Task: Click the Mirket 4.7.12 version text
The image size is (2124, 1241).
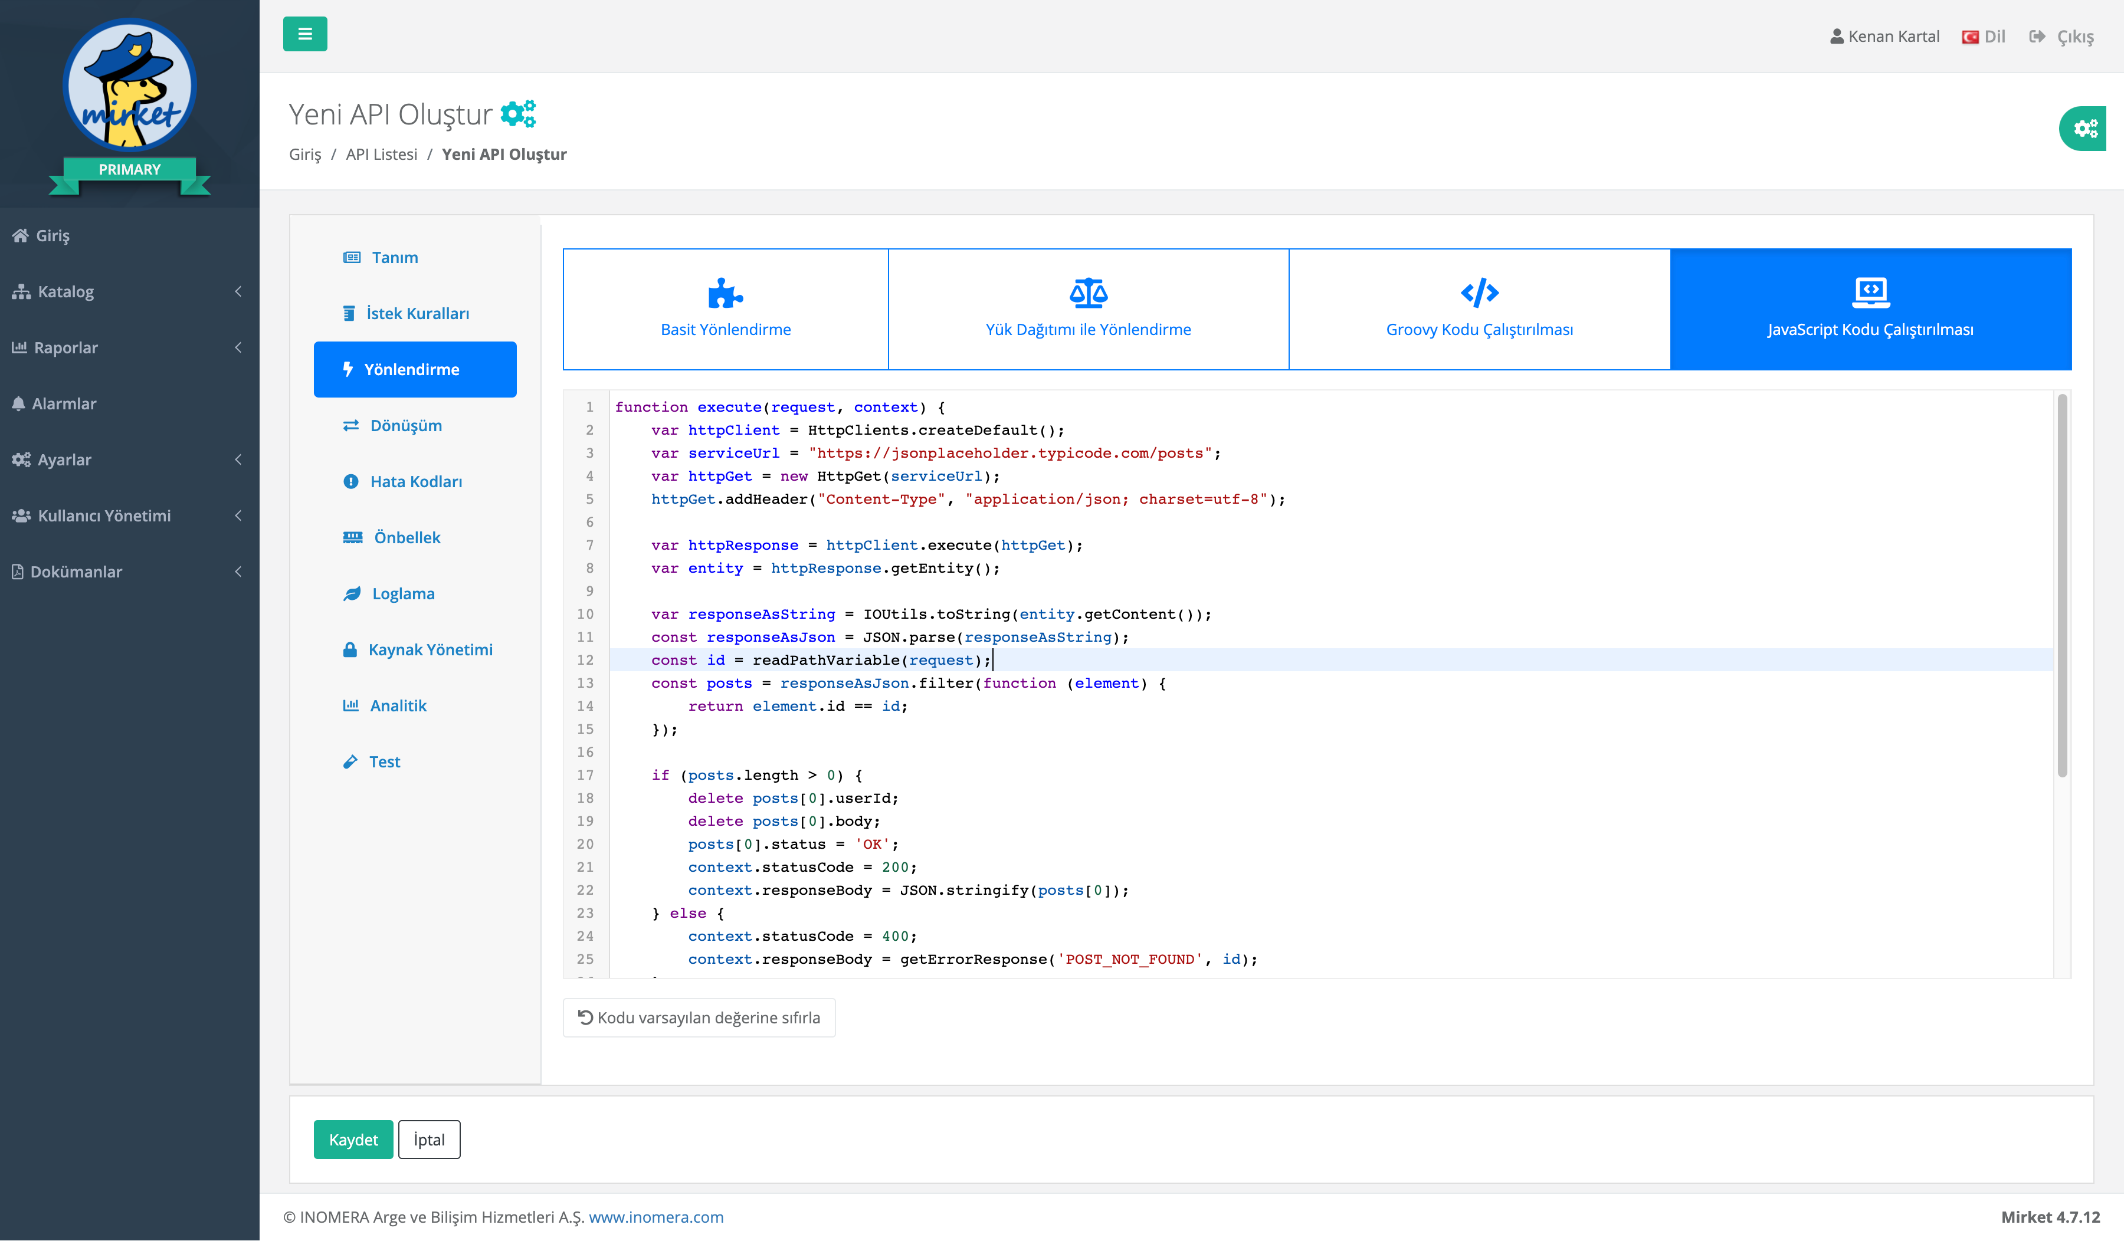Action: 2050,1217
